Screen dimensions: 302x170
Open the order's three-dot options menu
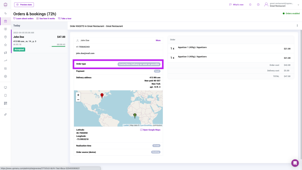pos(297,26)
